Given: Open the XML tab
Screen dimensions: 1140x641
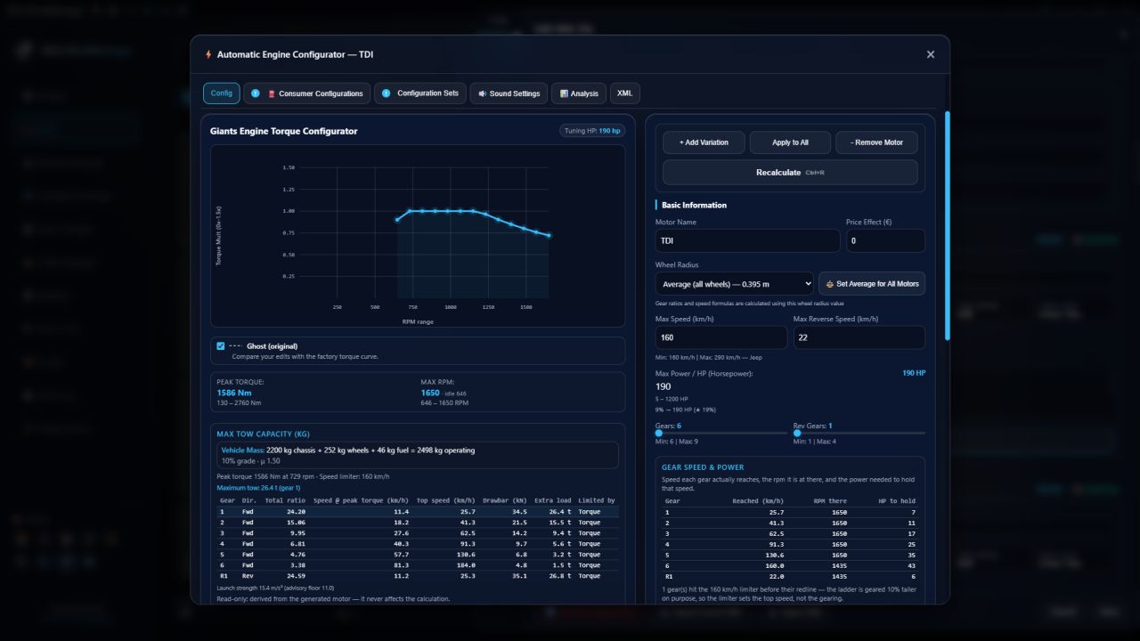Looking at the screenshot, I should pyautogui.click(x=624, y=93).
